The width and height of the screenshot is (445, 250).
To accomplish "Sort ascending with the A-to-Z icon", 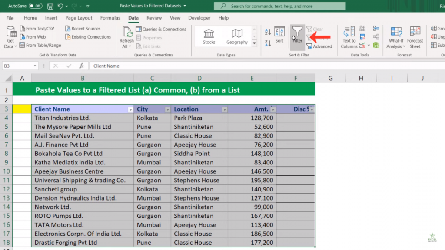I will pos(268,32).
